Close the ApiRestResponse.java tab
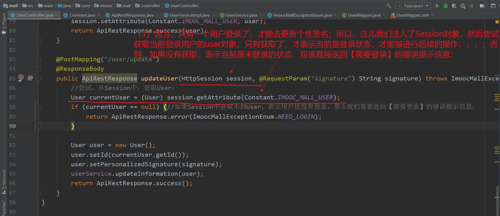The height and width of the screenshot is (216, 500). click(157, 15)
